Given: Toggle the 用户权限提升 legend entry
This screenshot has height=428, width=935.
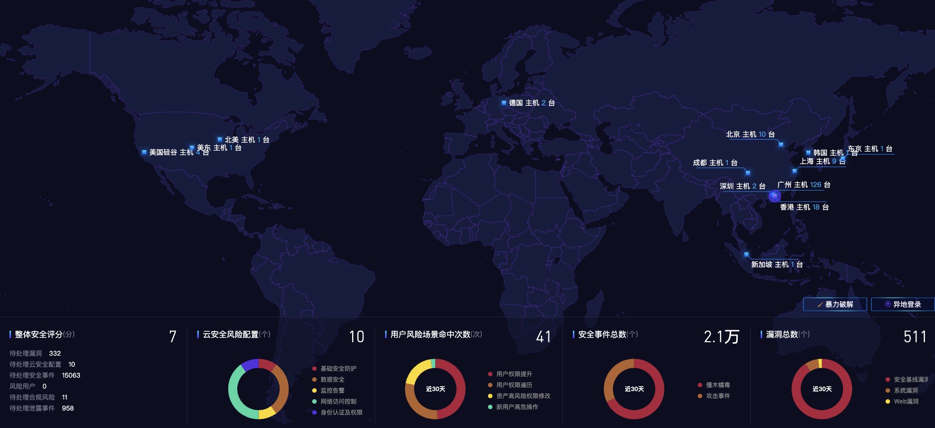Looking at the screenshot, I should tap(510, 374).
